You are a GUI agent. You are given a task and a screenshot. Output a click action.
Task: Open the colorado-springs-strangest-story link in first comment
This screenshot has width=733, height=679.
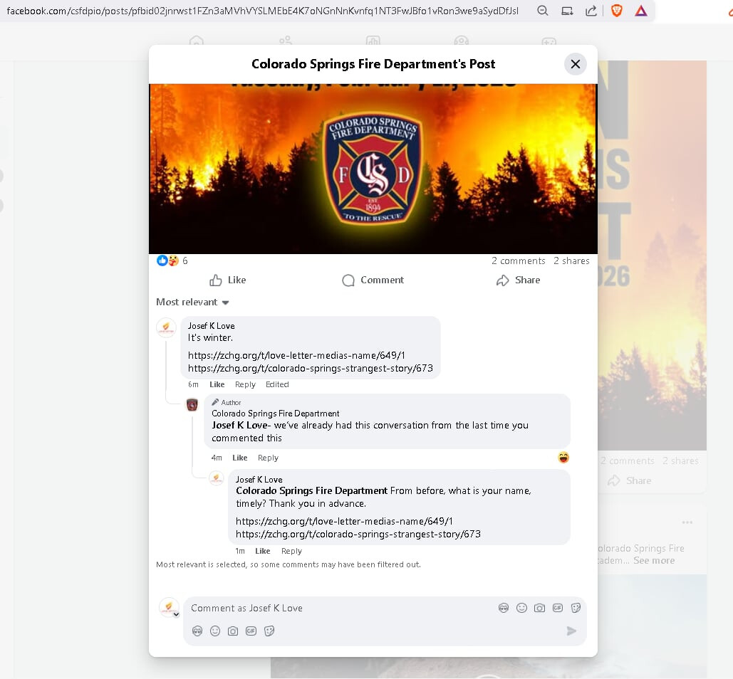[x=310, y=368]
